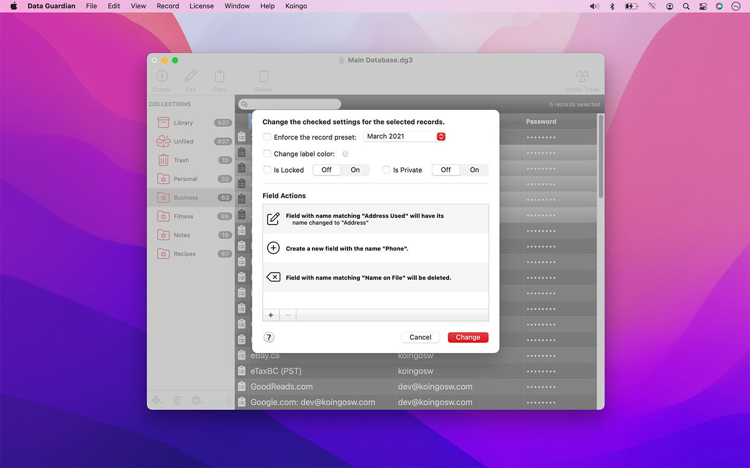
Task: Click the plus button to add field action
Action: 271,315
